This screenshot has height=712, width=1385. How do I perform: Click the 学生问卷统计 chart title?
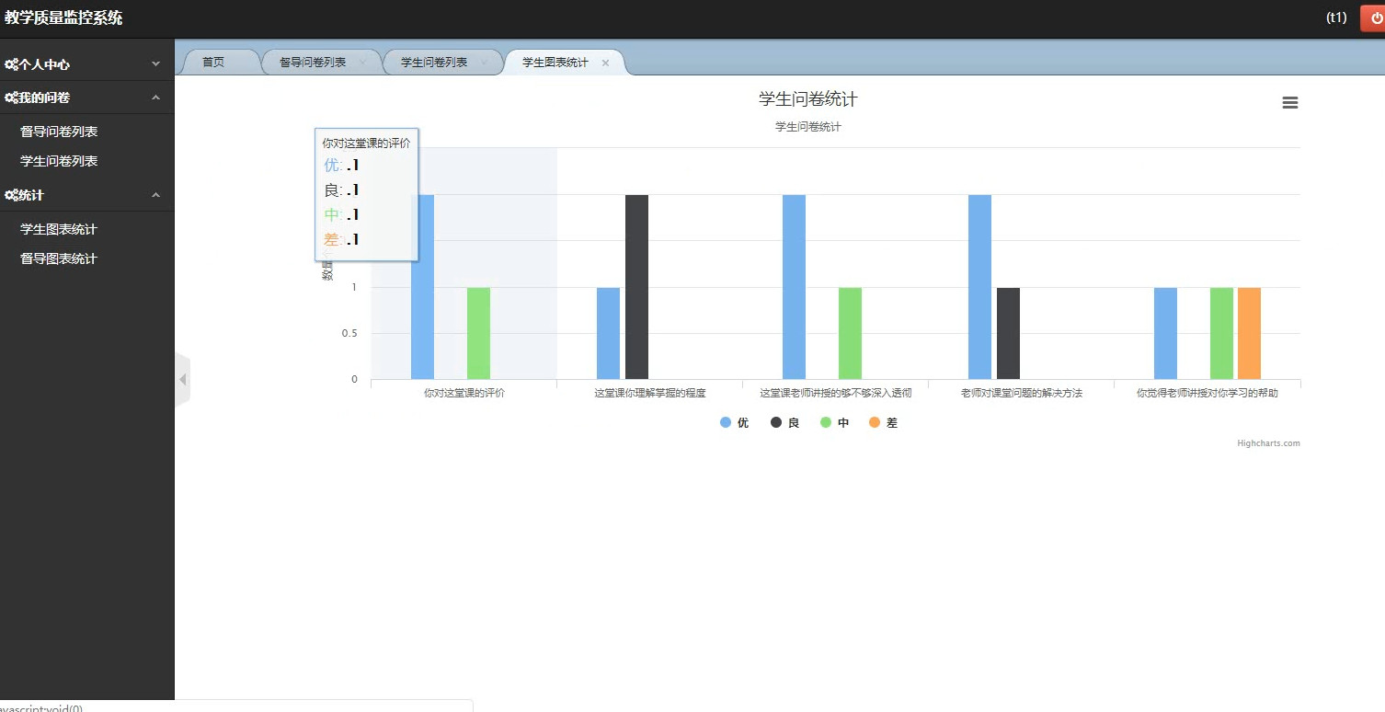(807, 99)
